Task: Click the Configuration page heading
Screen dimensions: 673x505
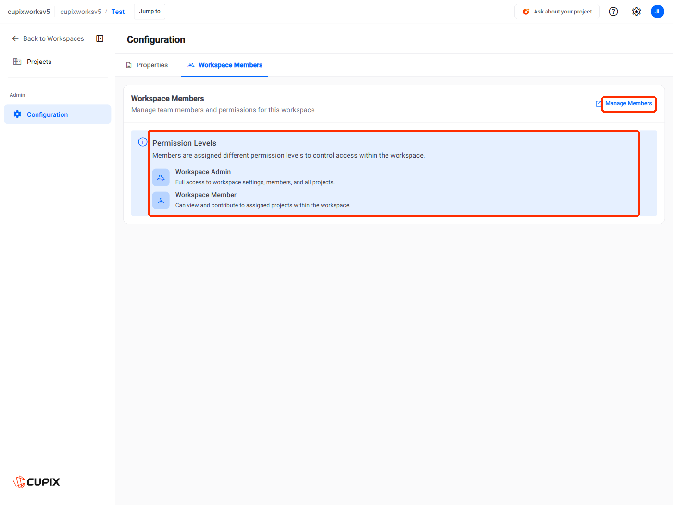Action: [x=156, y=39]
